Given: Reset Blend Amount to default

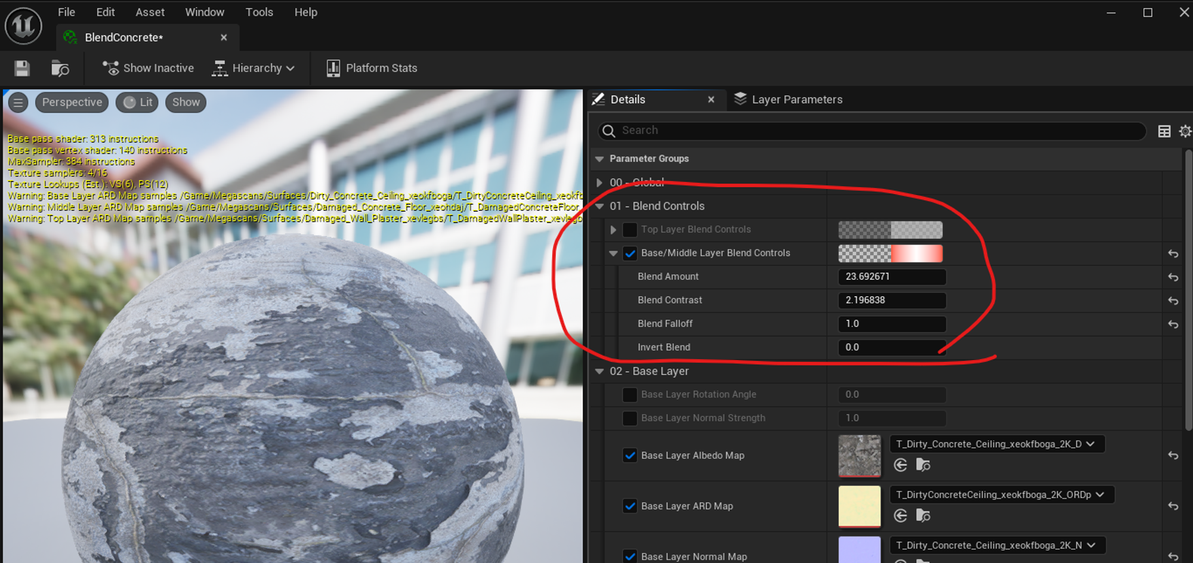Looking at the screenshot, I should pyautogui.click(x=1173, y=277).
